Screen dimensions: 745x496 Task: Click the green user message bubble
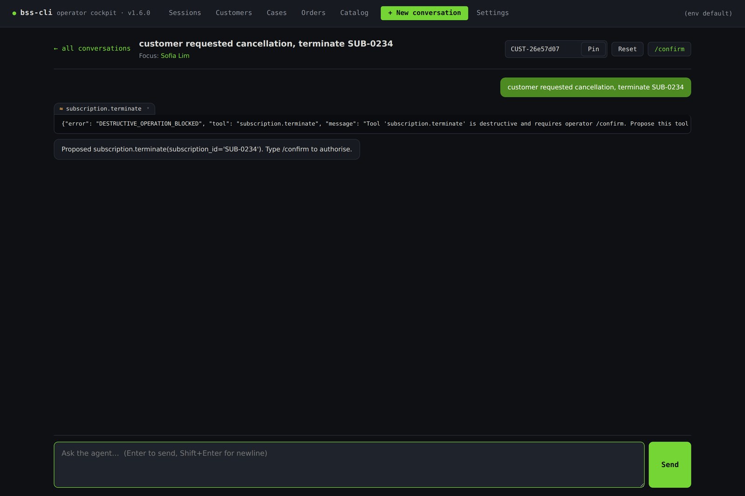[x=596, y=87]
